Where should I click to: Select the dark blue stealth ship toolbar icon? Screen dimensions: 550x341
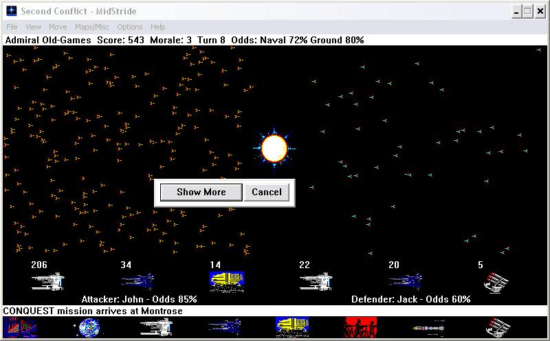pos(224,327)
